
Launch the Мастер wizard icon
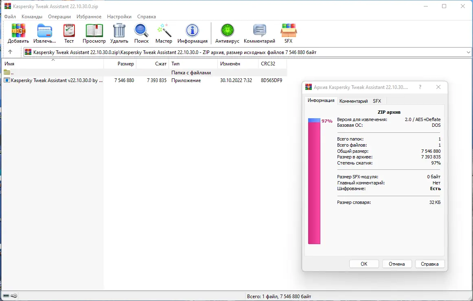(x=164, y=30)
